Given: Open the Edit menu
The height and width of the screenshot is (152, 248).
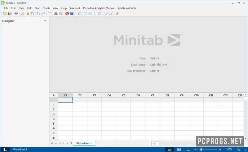Looking at the screenshot, I should tap(13, 8).
